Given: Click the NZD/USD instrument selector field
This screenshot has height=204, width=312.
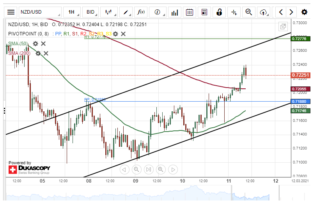Looking at the screenshot, I should tap(40, 12).
